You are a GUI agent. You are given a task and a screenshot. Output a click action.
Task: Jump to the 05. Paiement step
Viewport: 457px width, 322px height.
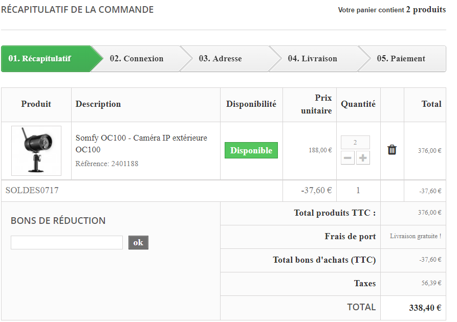pos(401,59)
